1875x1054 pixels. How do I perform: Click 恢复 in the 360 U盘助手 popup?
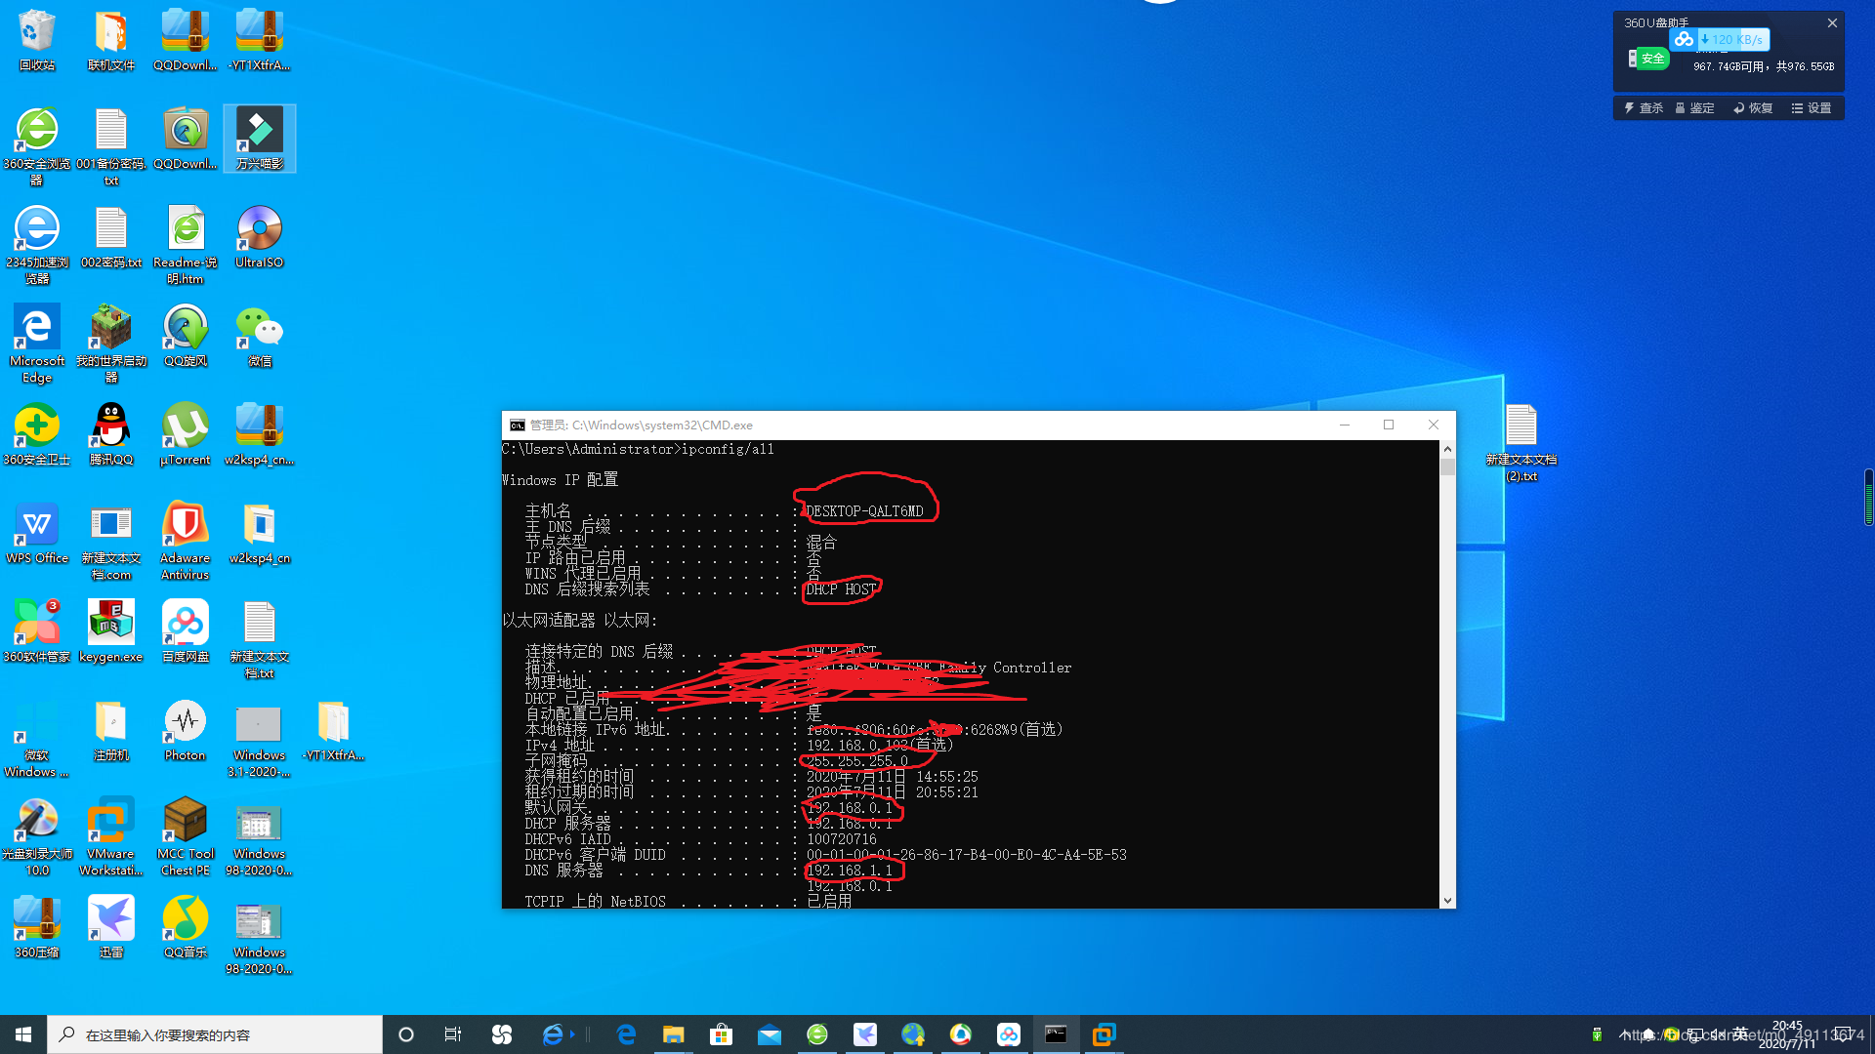[1753, 107]
